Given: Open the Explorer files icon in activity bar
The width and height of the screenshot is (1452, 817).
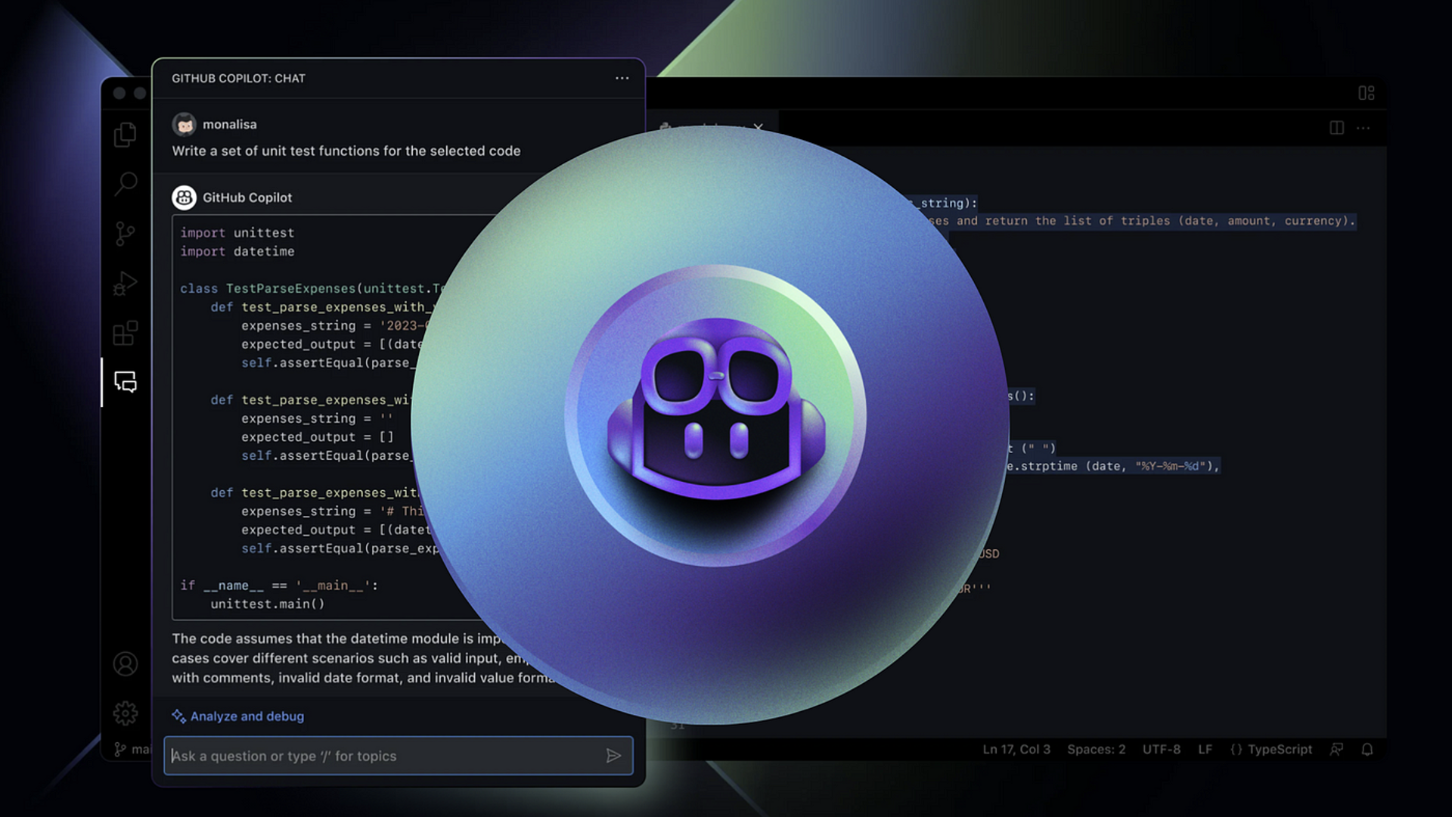Looking at the screenshot, I should (x=125, y=135).
